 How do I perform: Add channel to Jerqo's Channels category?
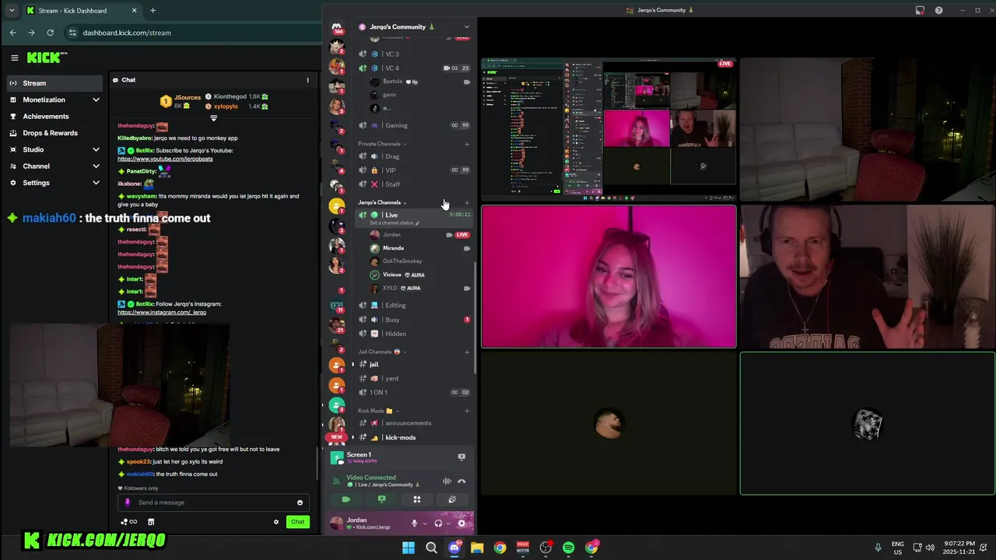click(x=467, y=202)
